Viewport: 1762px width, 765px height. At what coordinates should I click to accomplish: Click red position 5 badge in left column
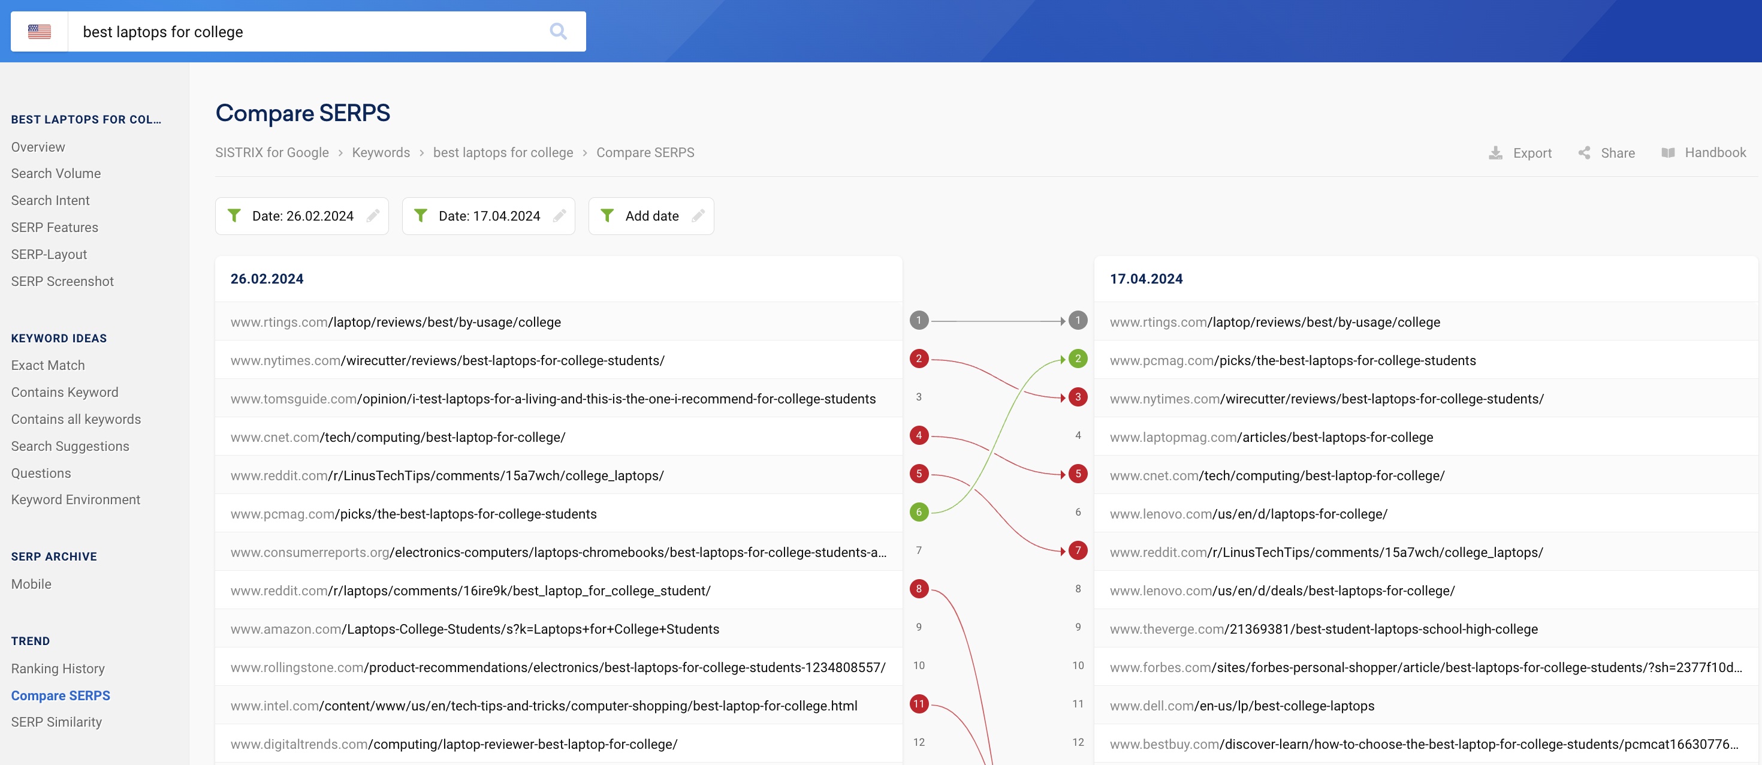919,474
